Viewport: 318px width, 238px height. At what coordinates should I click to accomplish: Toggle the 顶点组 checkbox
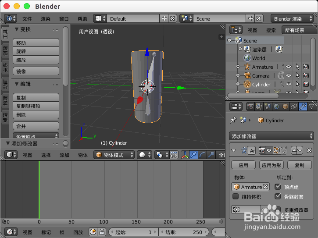pos(278,187)
